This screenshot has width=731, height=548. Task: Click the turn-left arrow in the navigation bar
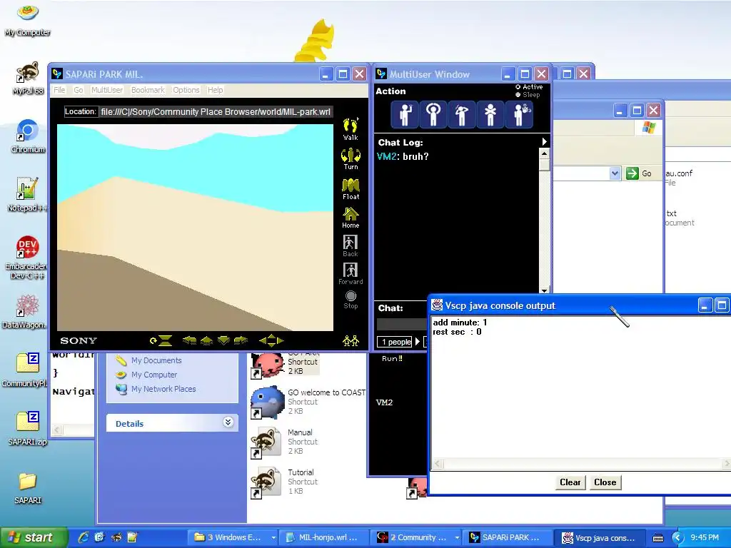(189, 341)
